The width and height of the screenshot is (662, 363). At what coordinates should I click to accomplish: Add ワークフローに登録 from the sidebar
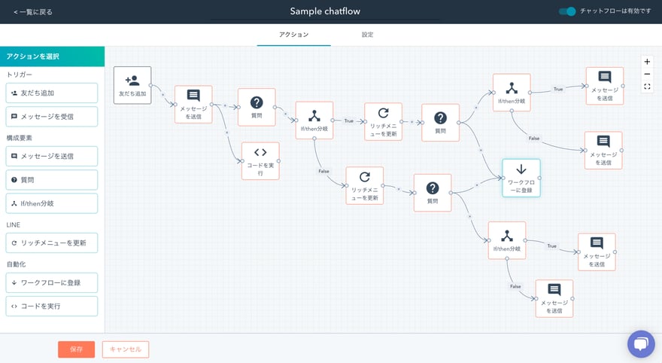(52, 283)
